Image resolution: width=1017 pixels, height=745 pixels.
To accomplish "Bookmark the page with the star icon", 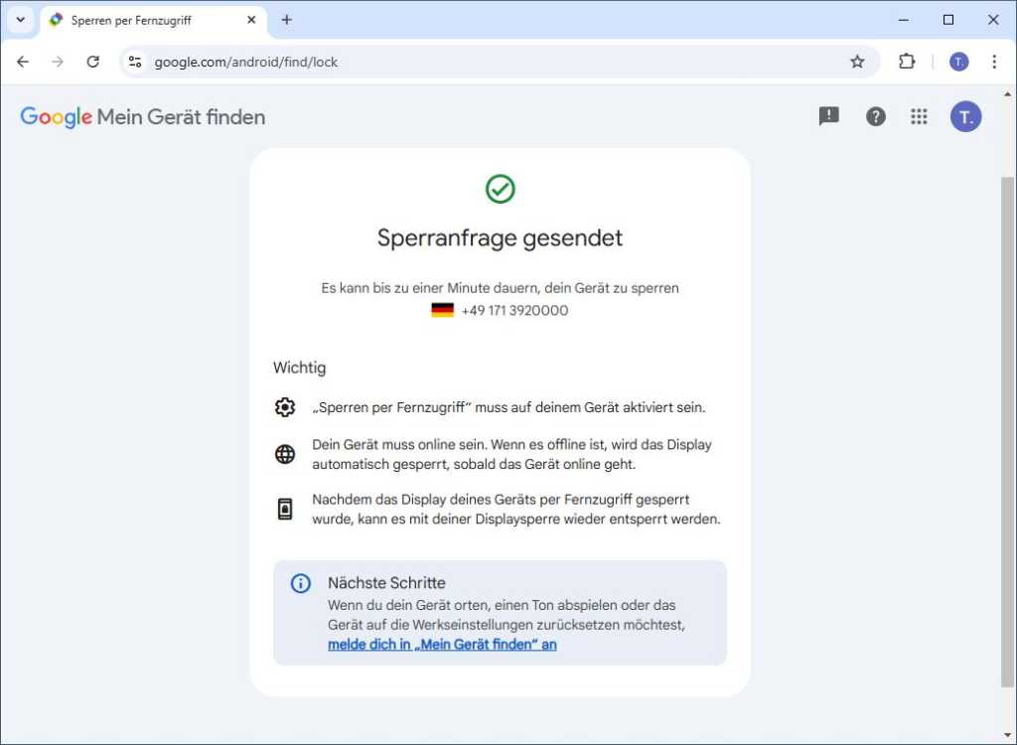I will click(x=857, y=61).
